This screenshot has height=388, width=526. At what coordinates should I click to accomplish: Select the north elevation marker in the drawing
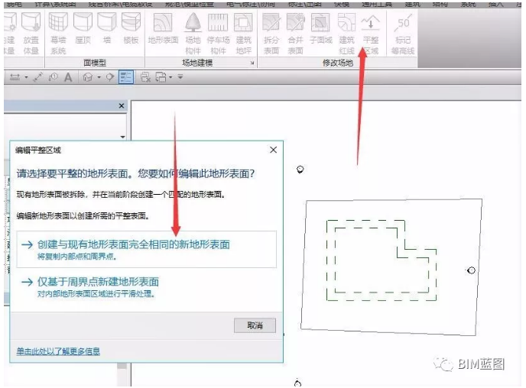[300, 170]
